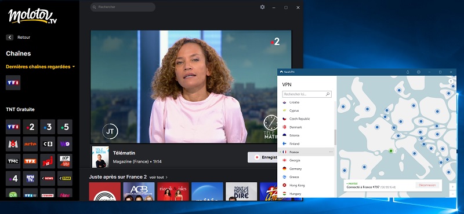Click the Déconnexion button in NordVPN
Screen dimensions: 464x214
coord(427,185)
